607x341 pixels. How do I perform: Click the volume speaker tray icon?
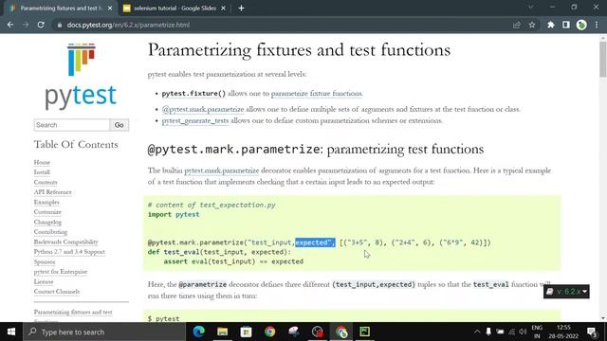coord(523,332)
